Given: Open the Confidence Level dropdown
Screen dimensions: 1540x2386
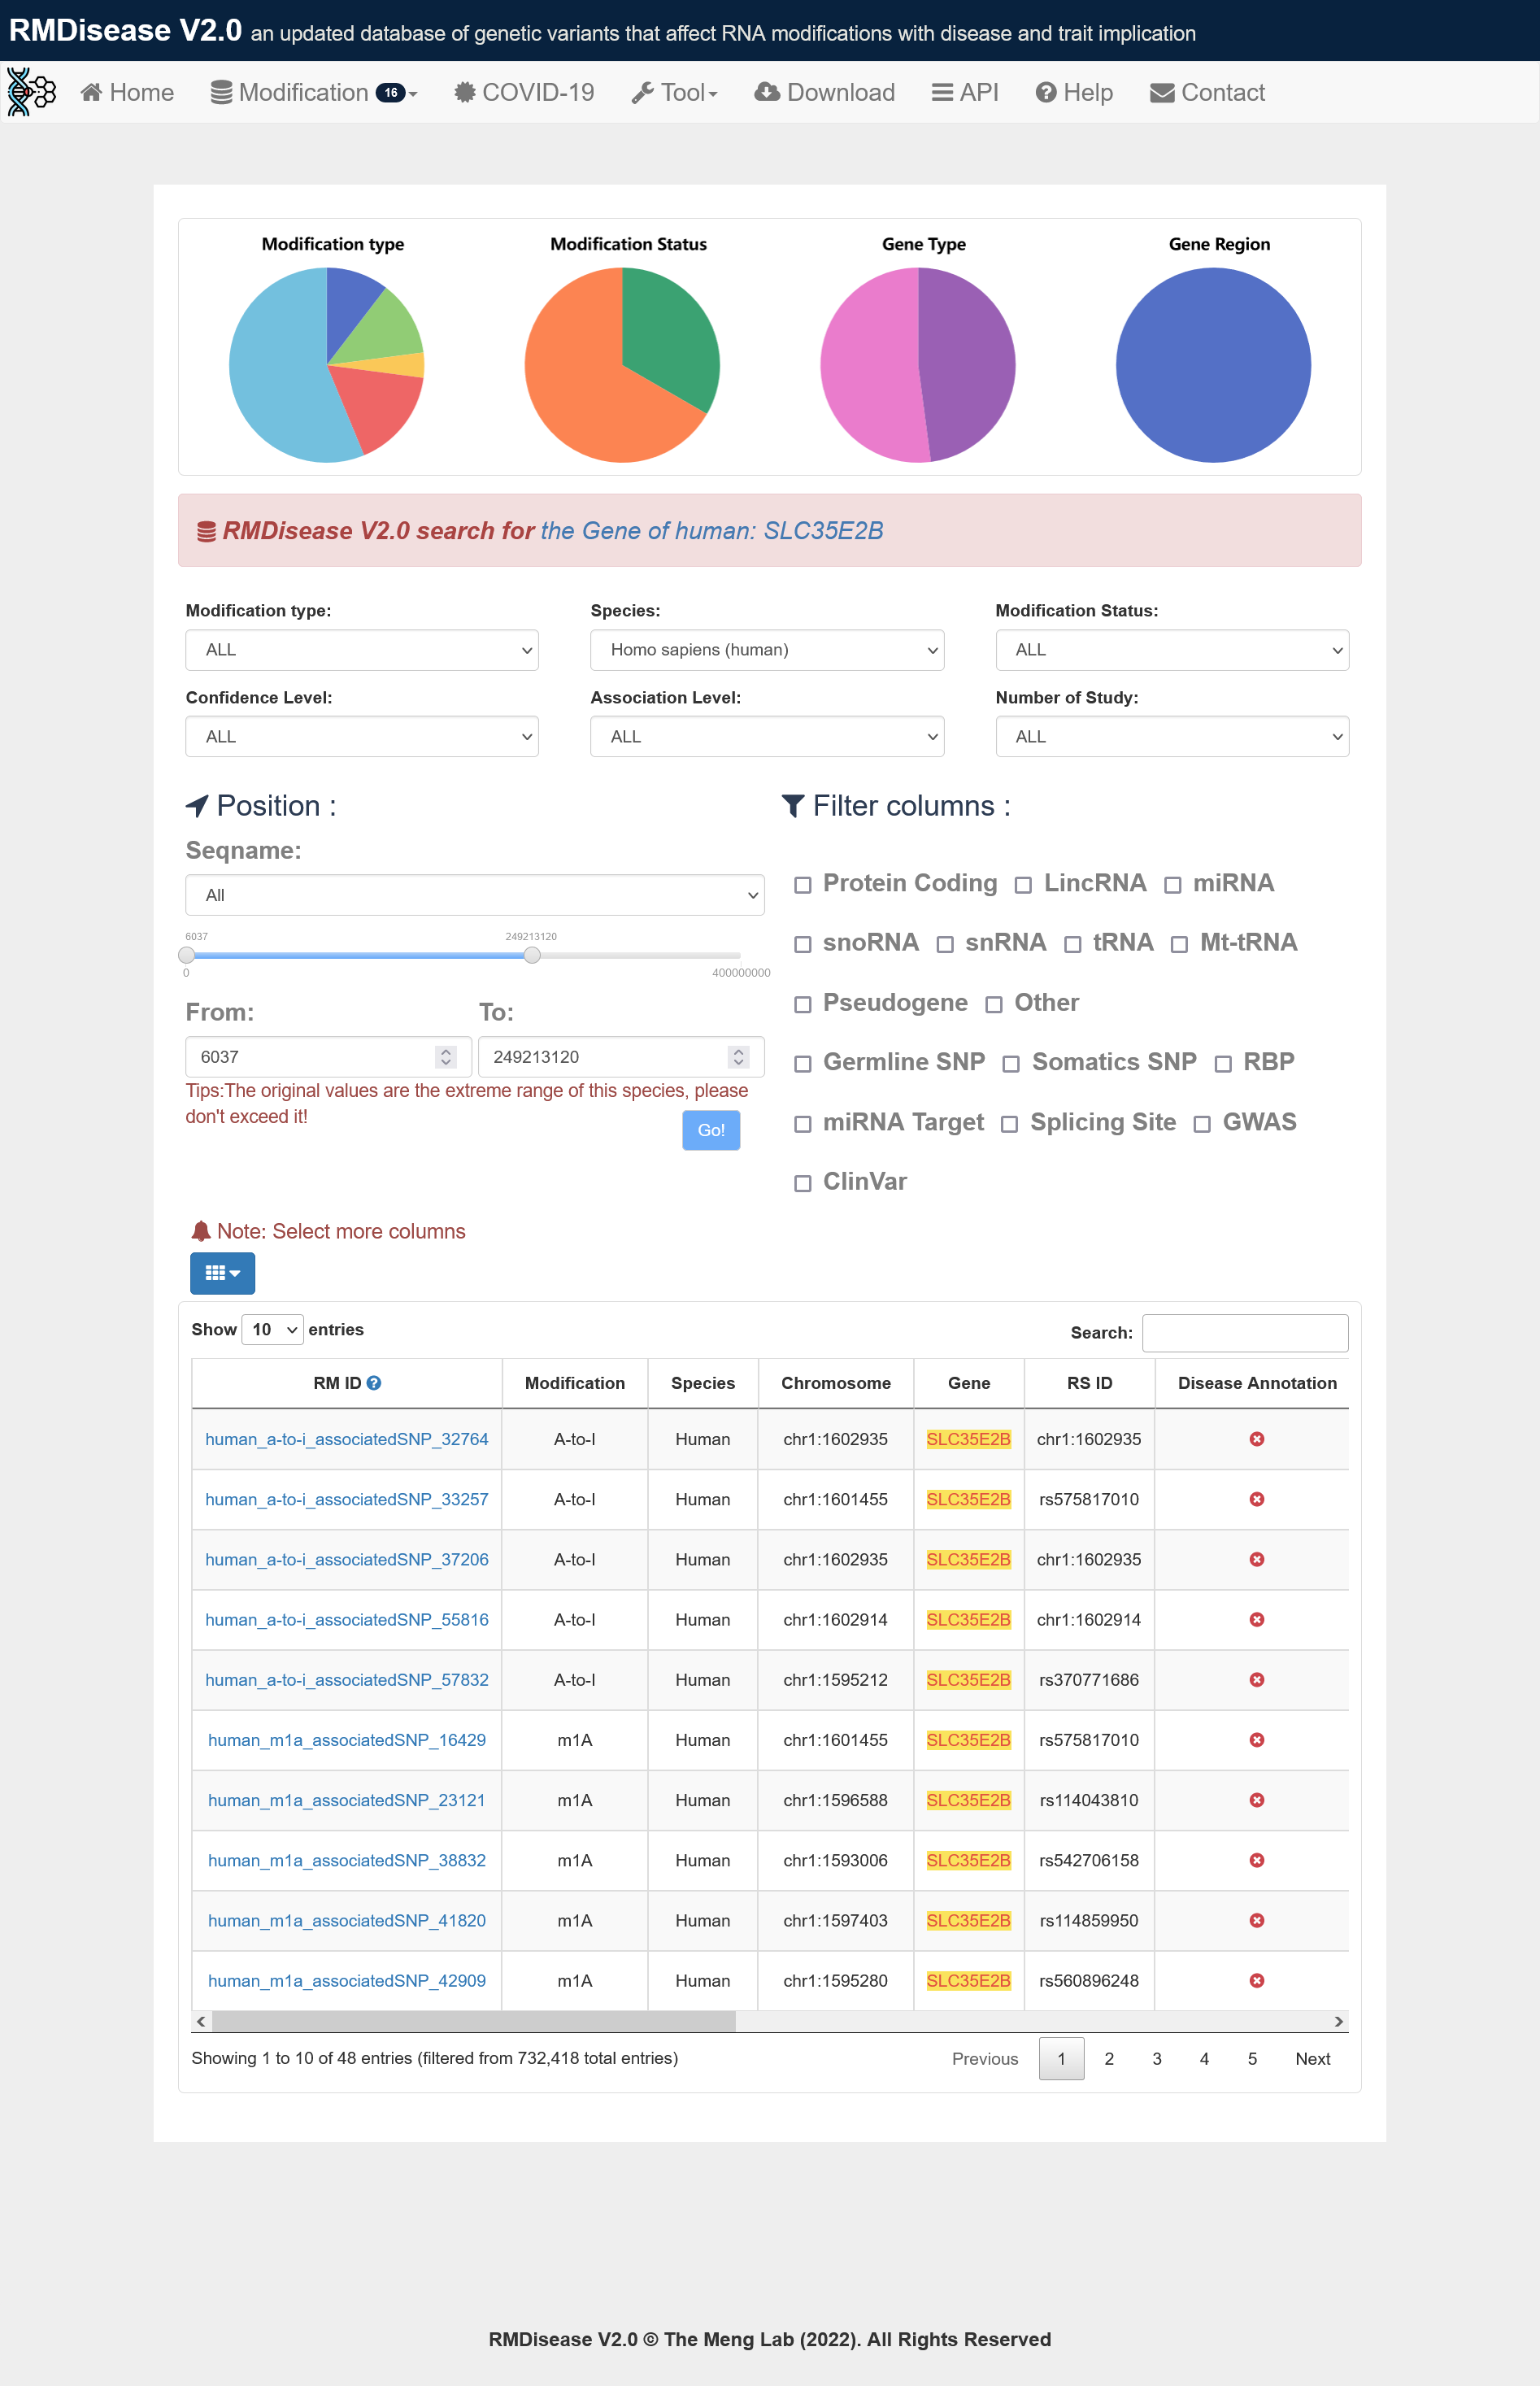Looking at the screenshot, I should click(362, 736).
